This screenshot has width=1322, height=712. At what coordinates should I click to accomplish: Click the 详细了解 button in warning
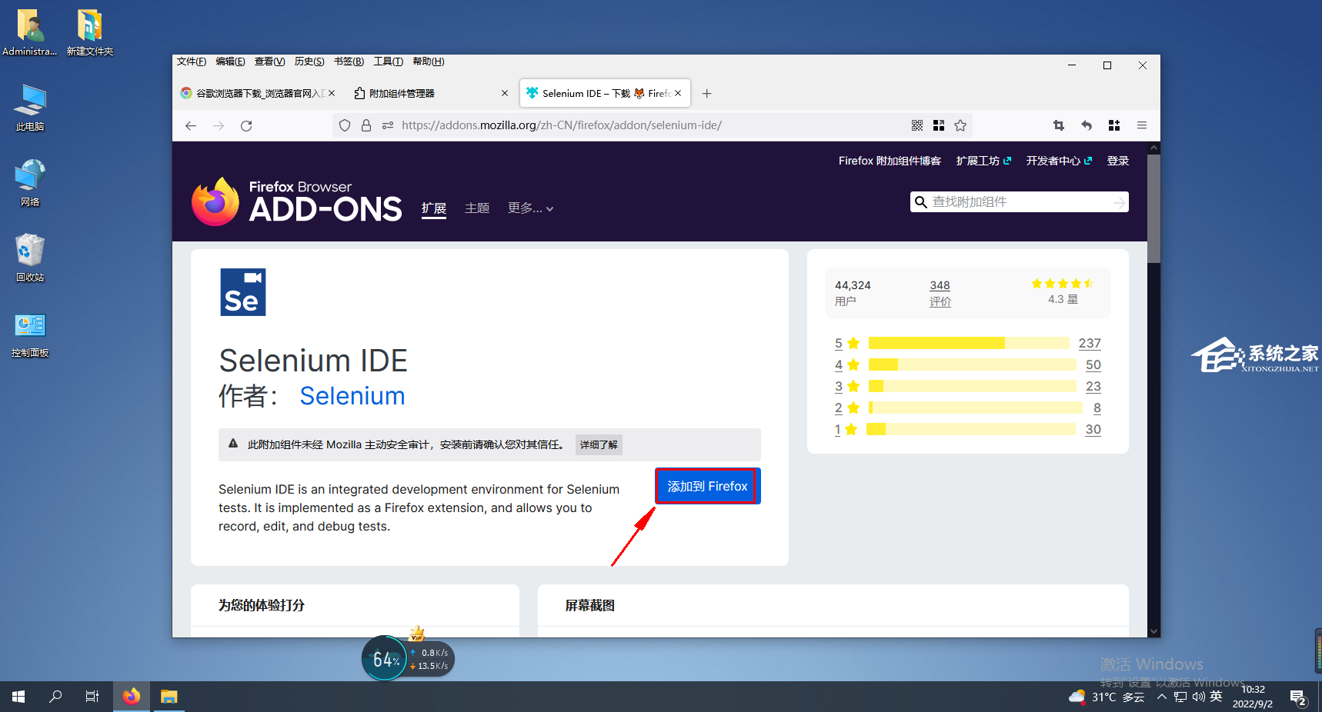pos(599,444)
